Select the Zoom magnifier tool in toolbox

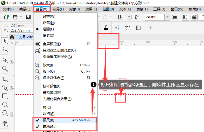point(5,69)
